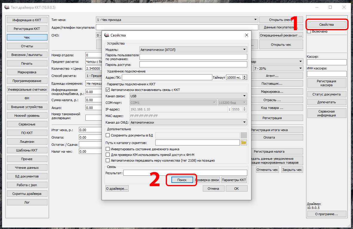Switch to the Отчеты section
353x229 pixels.
pos(27,46)
